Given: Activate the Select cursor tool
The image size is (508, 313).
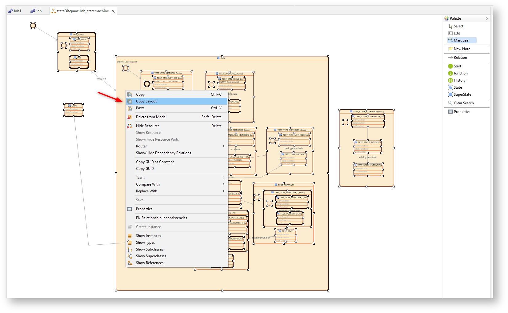Looking at the screenshot, I should (x=458, y=26).
